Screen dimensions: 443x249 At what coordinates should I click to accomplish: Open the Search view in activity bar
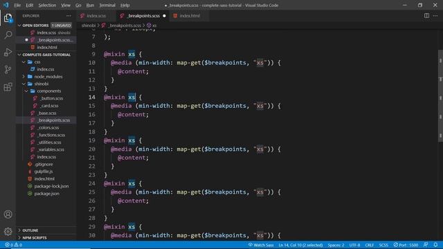[8, 35]
